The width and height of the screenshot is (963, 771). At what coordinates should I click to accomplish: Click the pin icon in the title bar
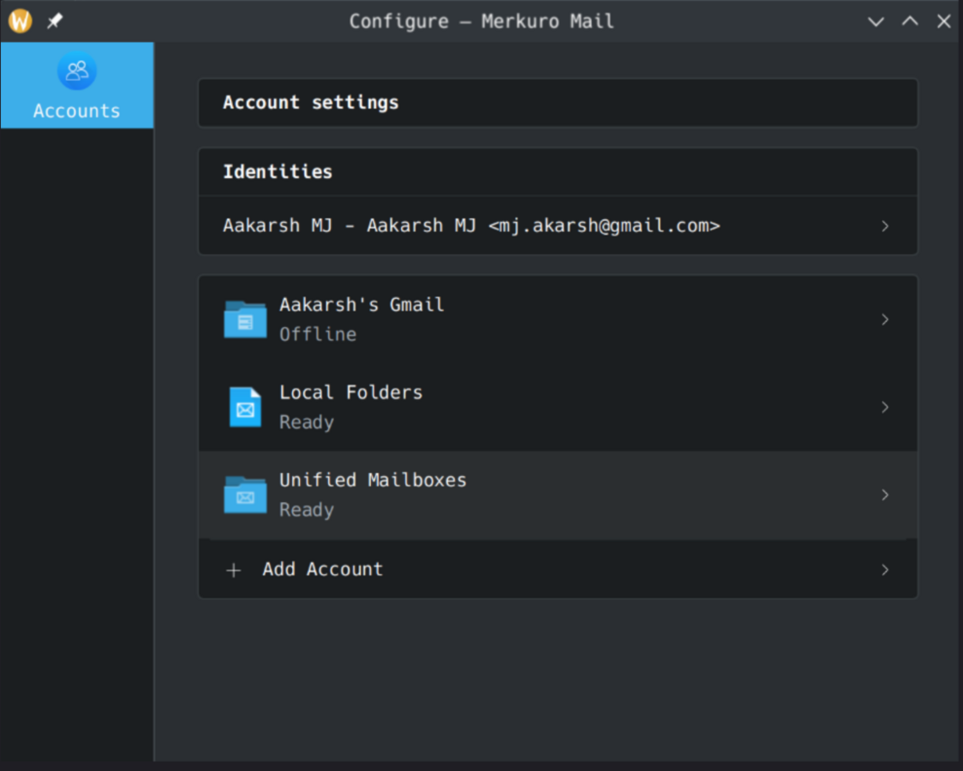[55, 21]
